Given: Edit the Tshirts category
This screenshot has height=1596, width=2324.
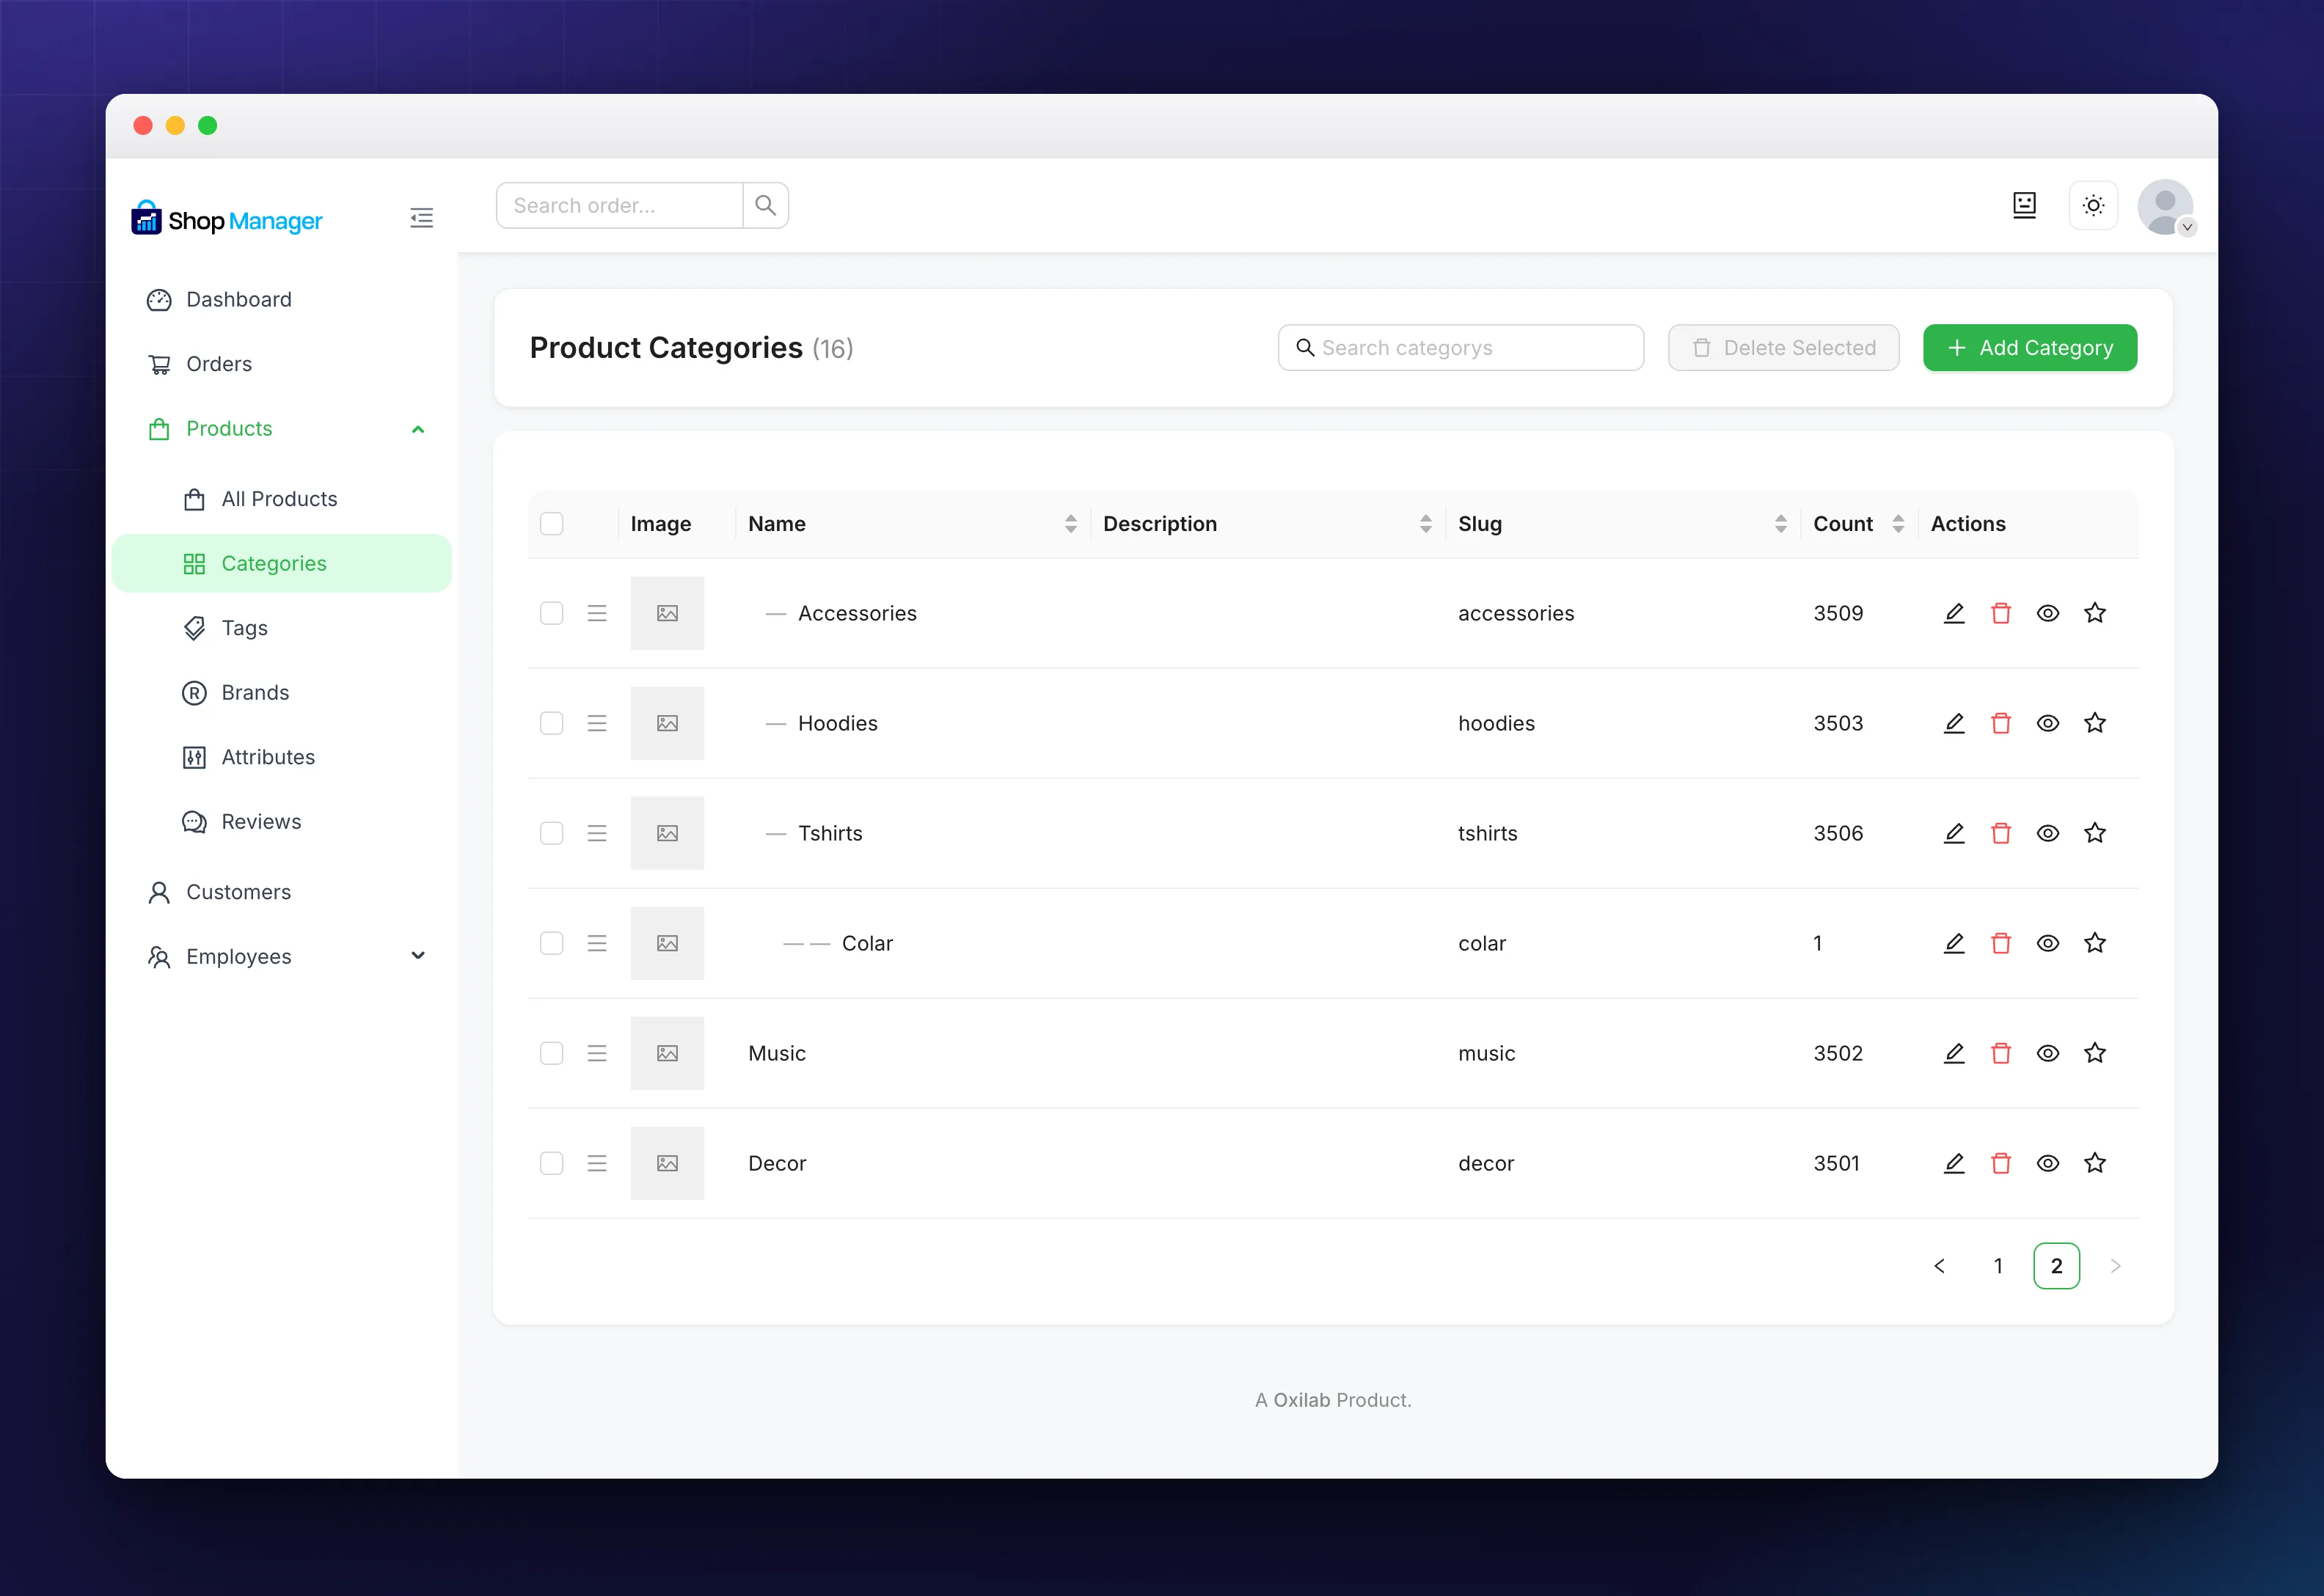Looking at the screenshot, I should (x=1954, y=833).
